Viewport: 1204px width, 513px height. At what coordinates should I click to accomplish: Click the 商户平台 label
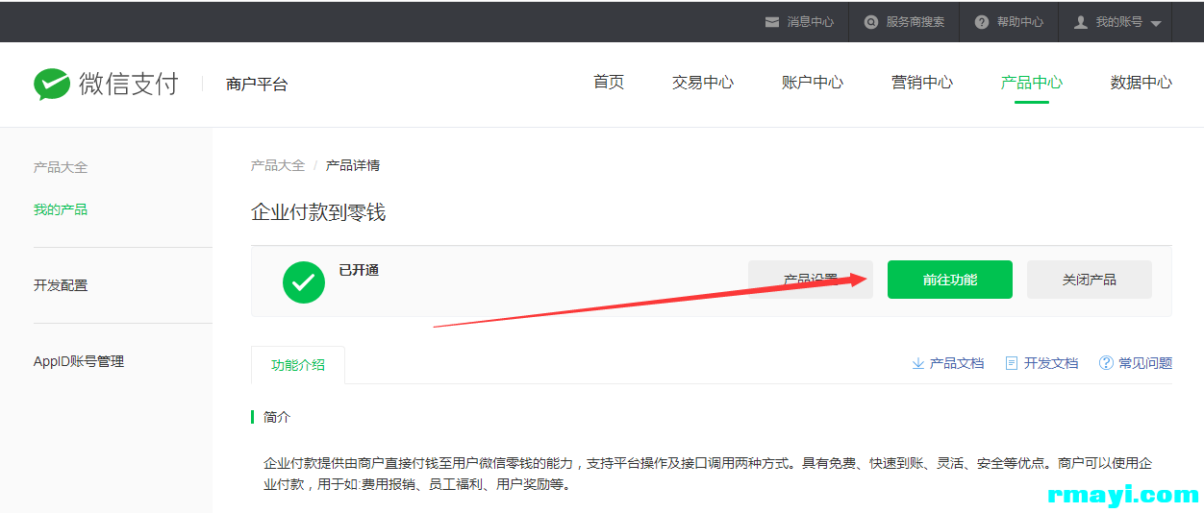click(x=257, y=85)
